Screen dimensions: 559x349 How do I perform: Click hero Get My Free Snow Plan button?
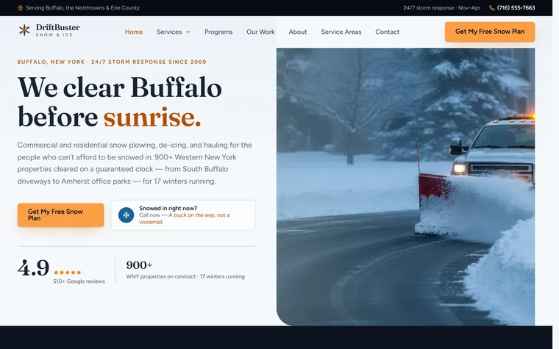point(60,215)
